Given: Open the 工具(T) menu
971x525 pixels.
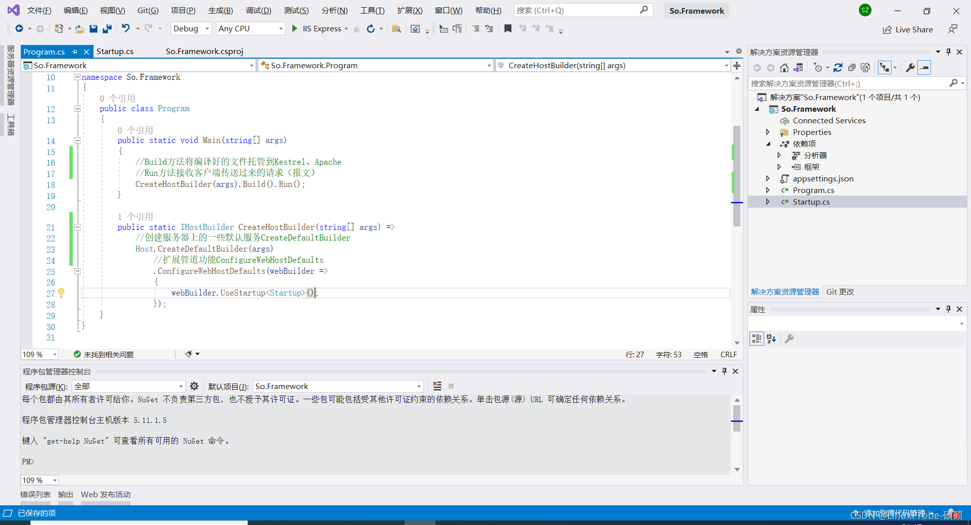Looking at the screenshot, I should click(x=372, y=11).
